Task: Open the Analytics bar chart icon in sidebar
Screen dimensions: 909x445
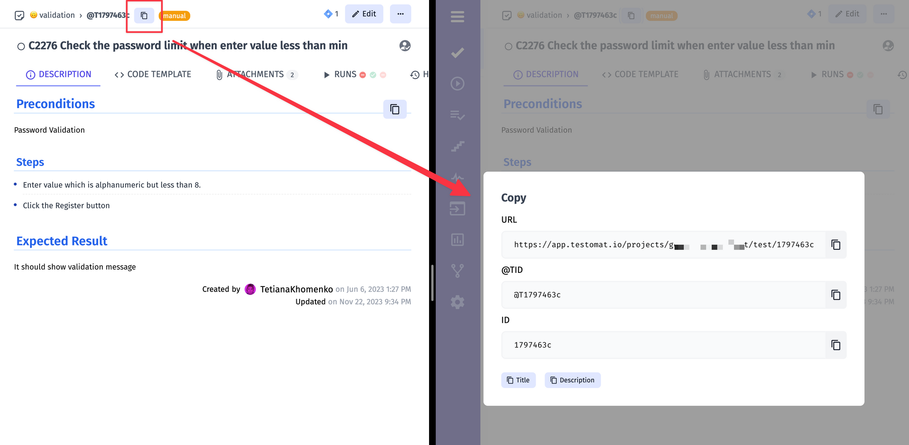Action: [x=457, y=240]
